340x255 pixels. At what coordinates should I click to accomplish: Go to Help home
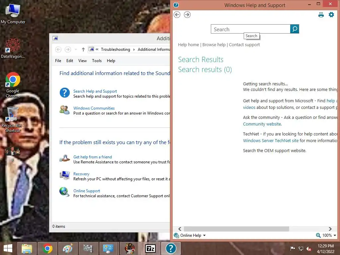click(x=189, y=45)
